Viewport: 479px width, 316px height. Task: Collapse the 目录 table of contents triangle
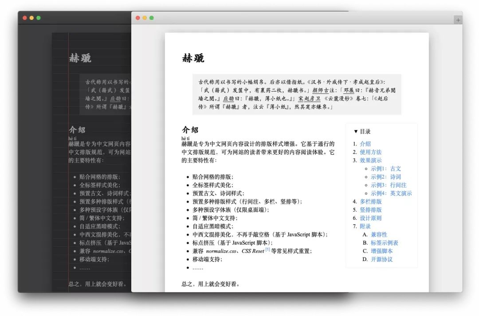[356, 132]
